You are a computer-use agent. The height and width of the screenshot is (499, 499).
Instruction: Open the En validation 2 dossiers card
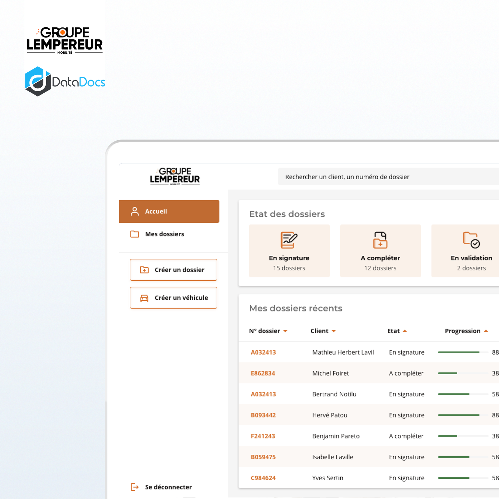(x=465, y=251)
